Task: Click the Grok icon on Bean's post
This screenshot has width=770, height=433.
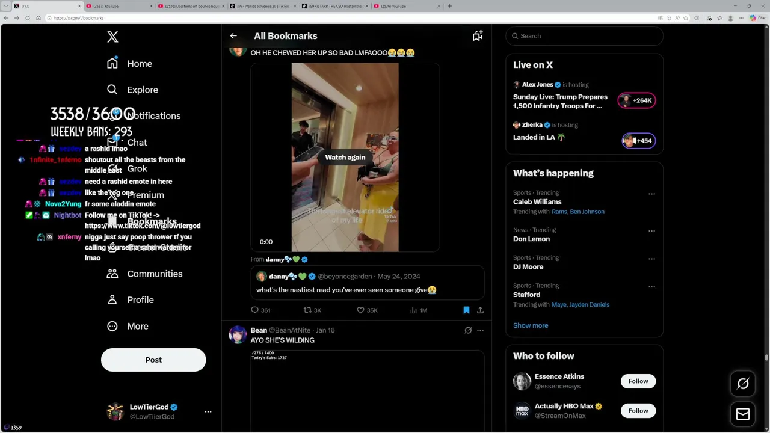Action: (x=468, y=330)
